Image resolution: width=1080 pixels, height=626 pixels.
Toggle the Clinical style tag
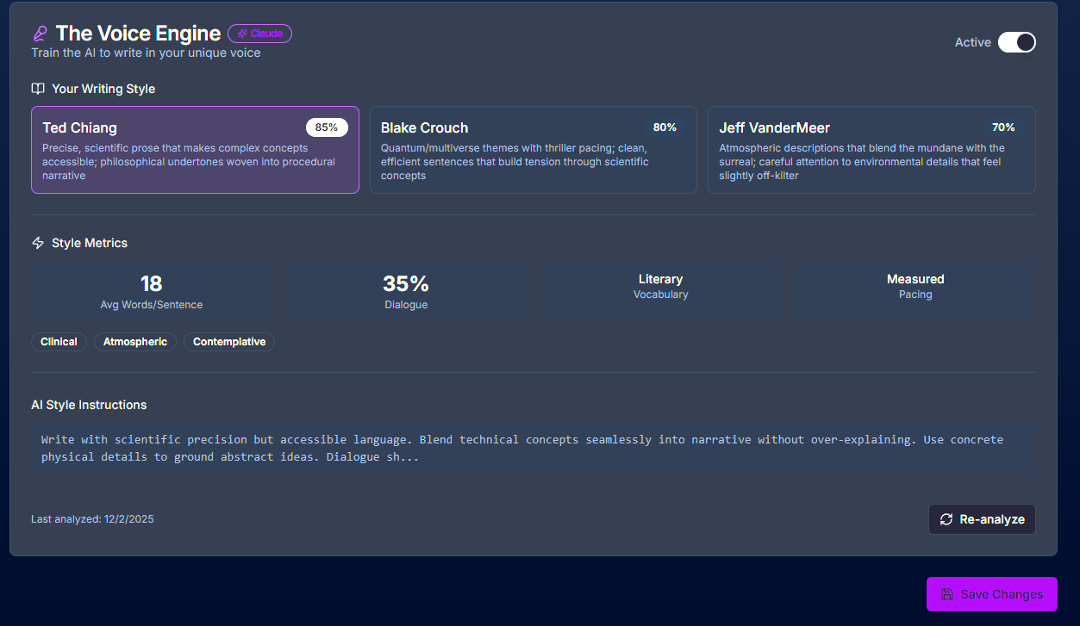pyautogui.click(x=59, y=342)
